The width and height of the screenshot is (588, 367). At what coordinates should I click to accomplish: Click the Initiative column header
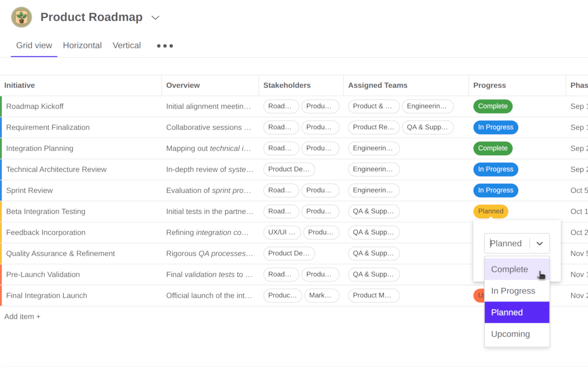coord(19,85)
